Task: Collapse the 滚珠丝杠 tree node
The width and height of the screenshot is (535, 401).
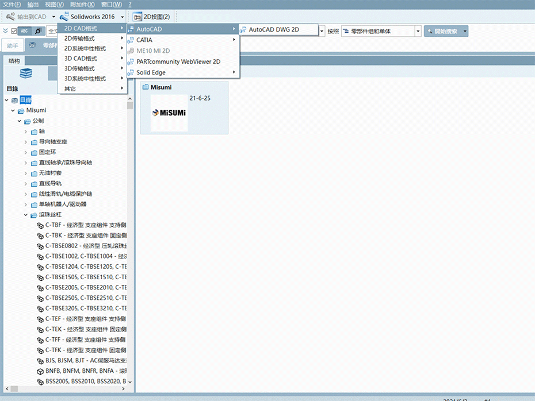Action: coord(25,215)
